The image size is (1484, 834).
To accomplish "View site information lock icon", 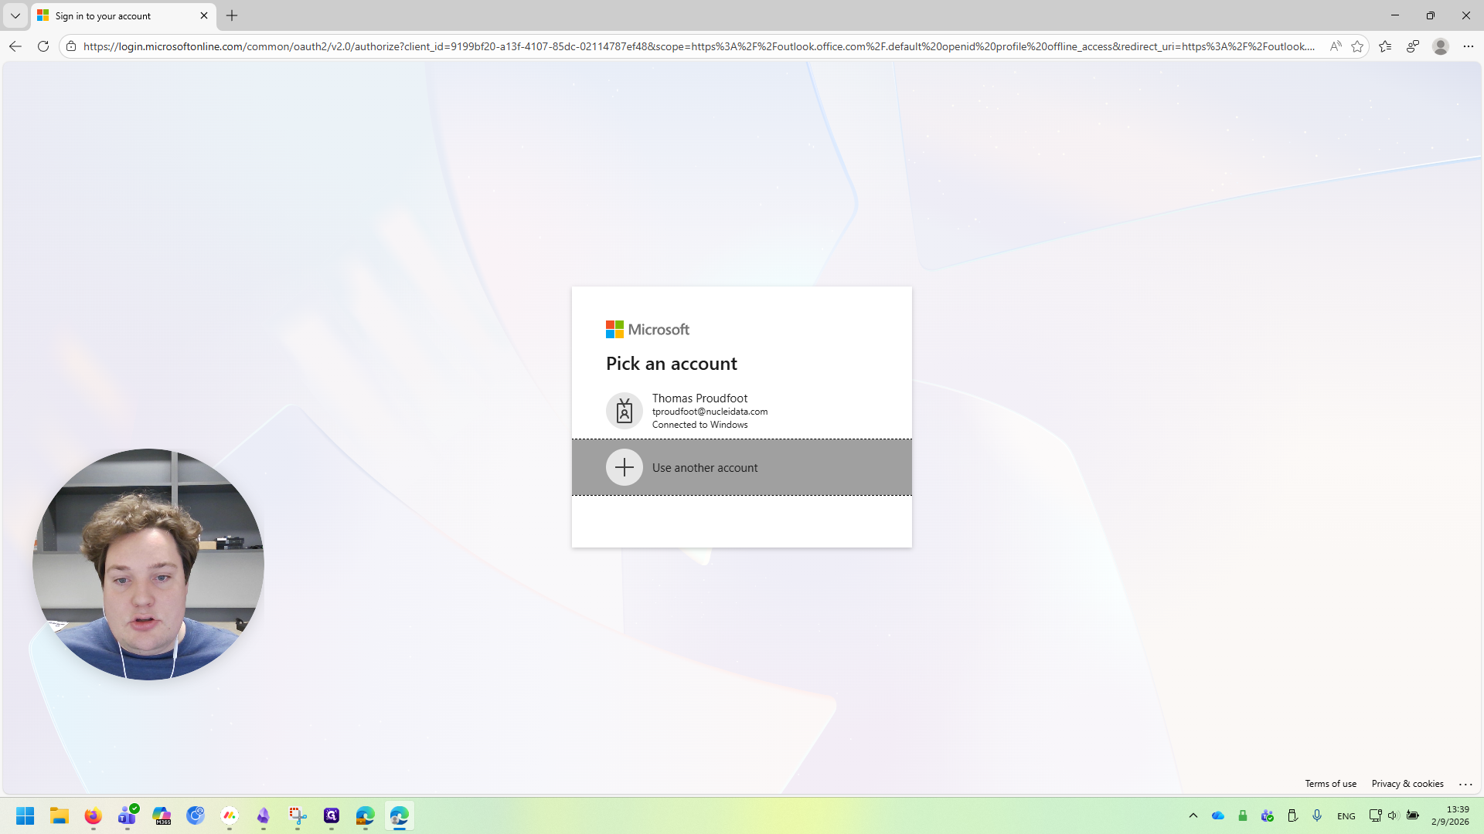I will coord(71,46).
